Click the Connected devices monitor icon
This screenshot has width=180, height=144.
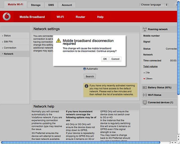(x=145, y=103)
